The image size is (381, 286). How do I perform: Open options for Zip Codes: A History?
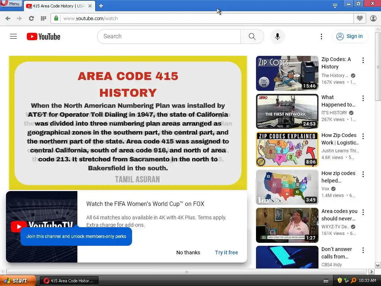coord(363,60)
